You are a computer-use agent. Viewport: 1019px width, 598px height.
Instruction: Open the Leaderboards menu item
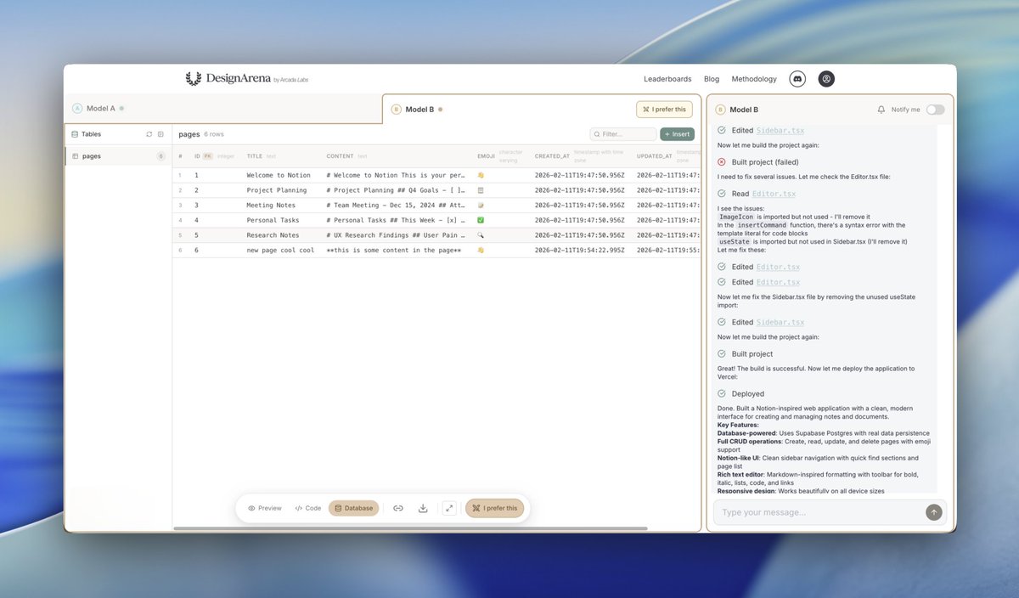[x=667, y=78]
